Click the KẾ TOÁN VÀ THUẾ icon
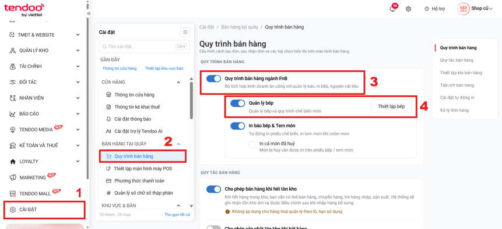This screenshot has height=229, width=502. click(x=12, y=145)
